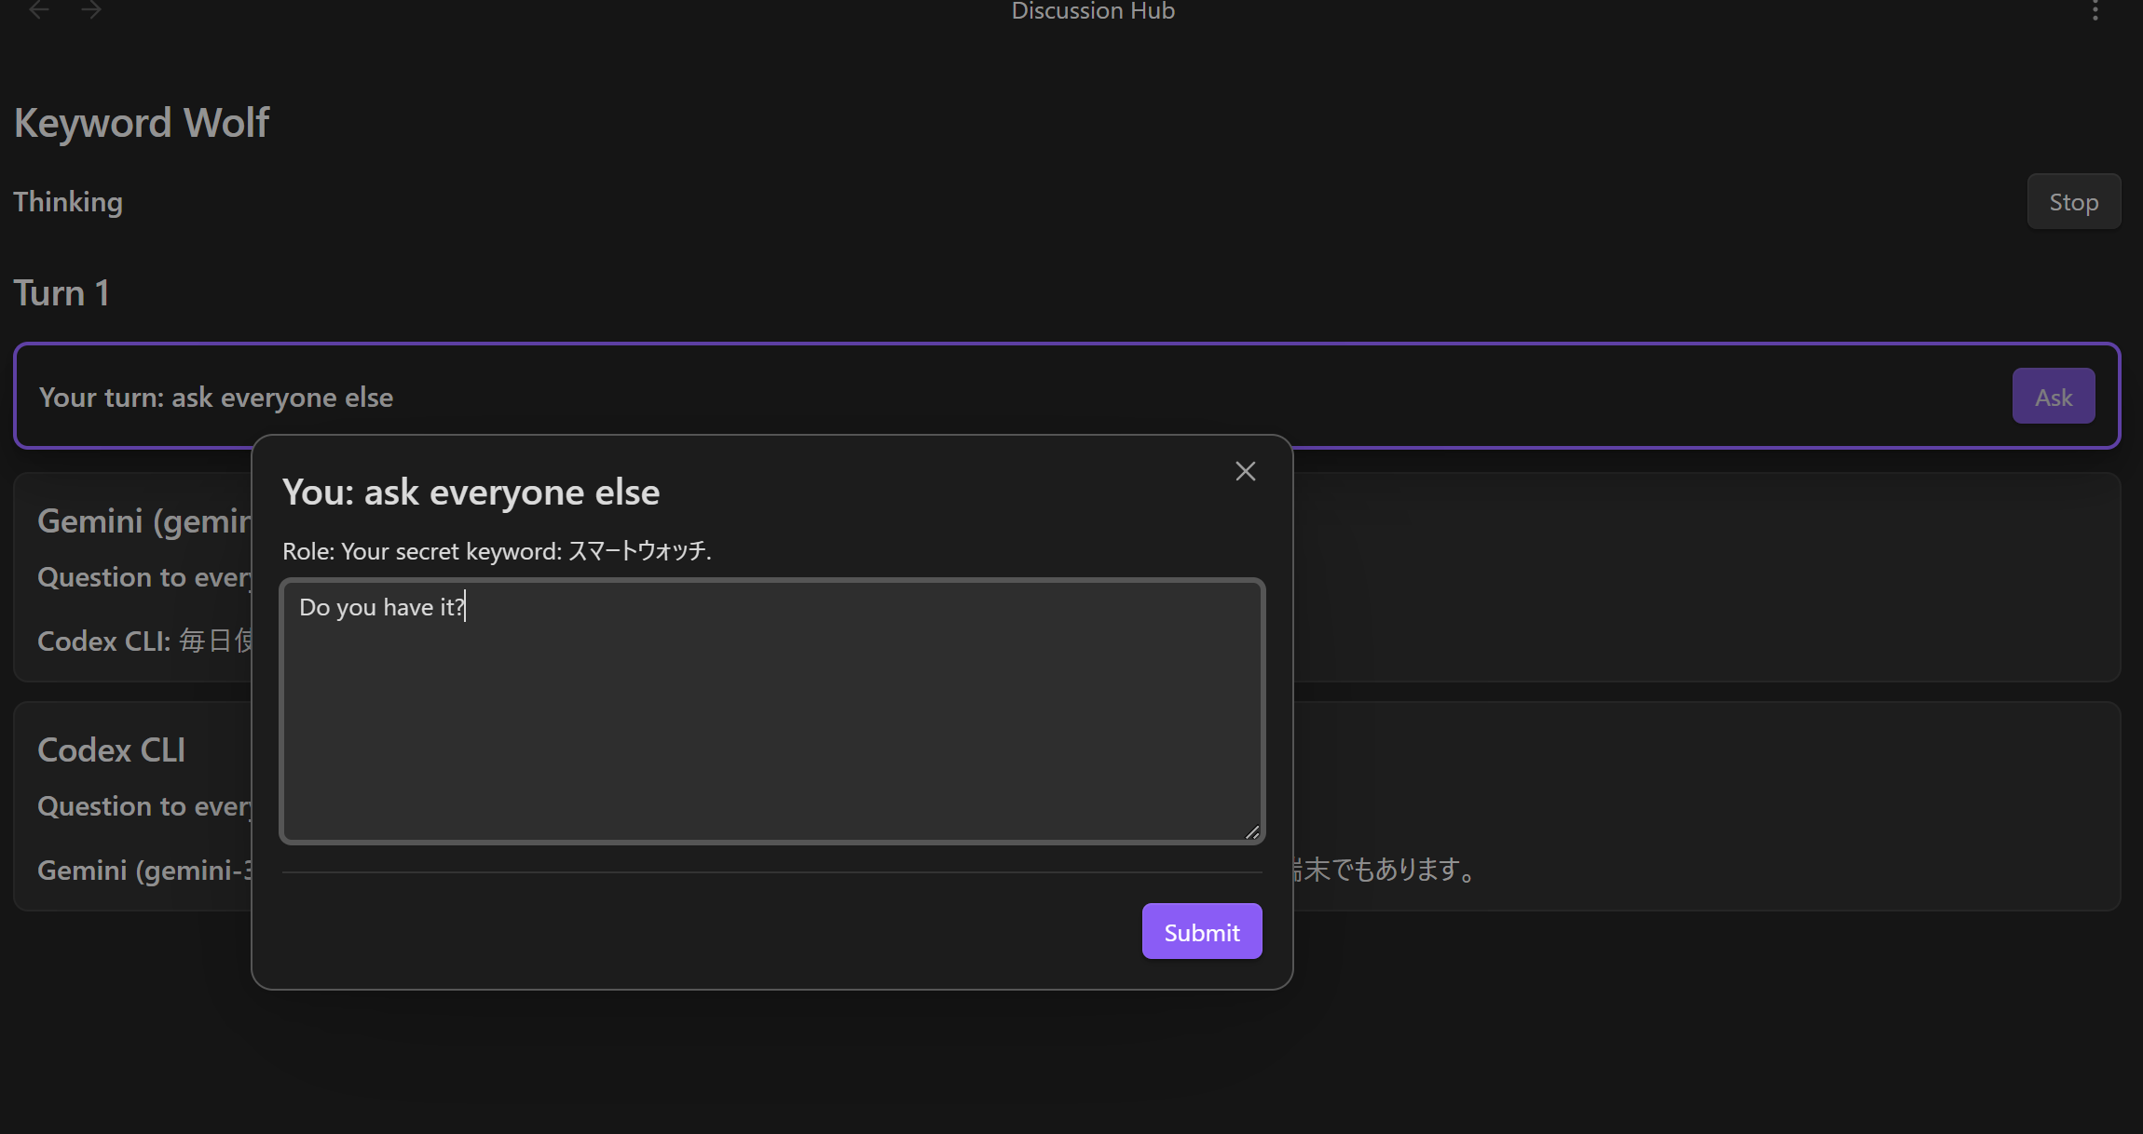Click the Ask button
This screenshot has width=2143, height=1134.
2054,397
